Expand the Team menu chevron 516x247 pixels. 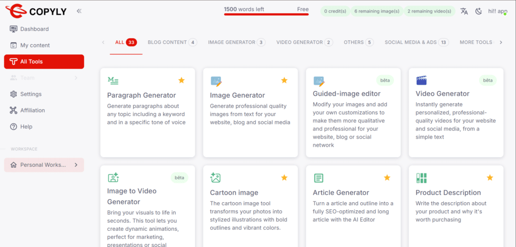coord(76,78)
